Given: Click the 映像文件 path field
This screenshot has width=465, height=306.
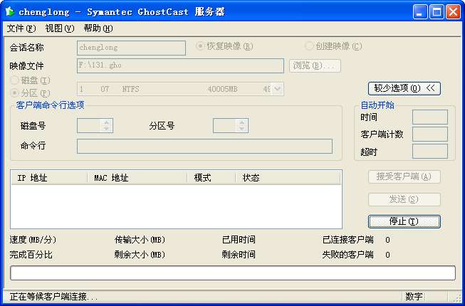Looking at the screenshot, I should point(180,65).
